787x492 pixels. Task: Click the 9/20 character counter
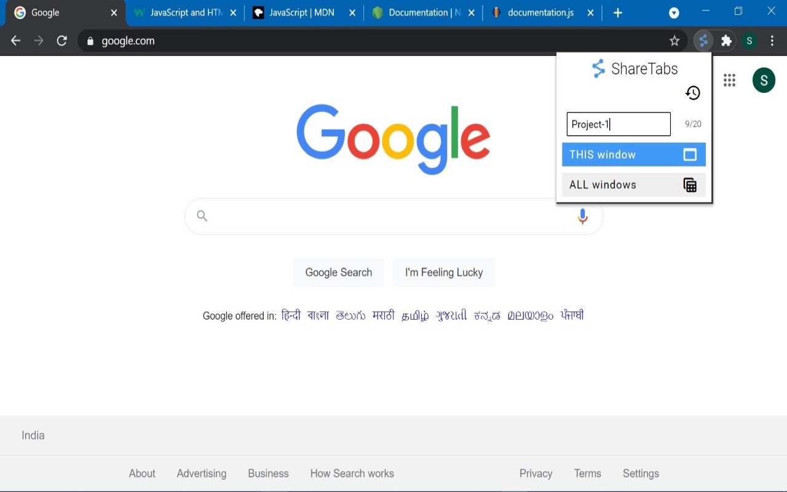[693, 124]
